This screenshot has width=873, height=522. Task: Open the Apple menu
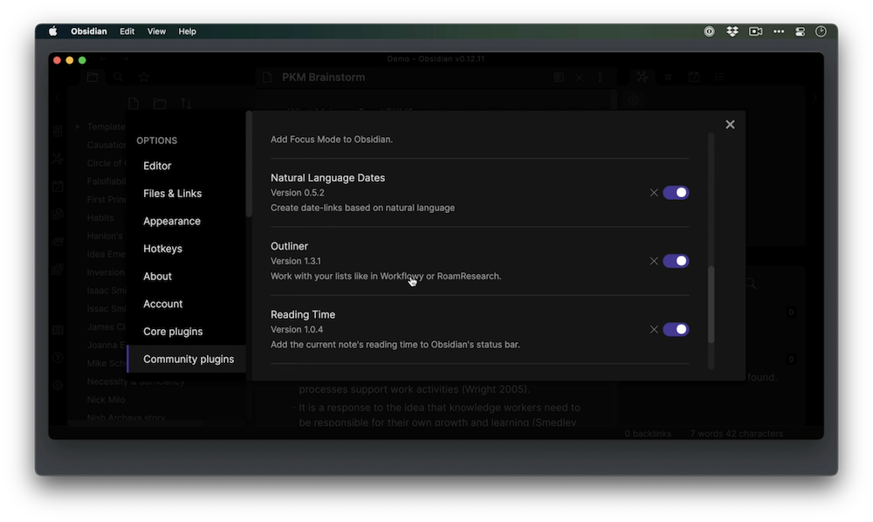pos(53,31)
